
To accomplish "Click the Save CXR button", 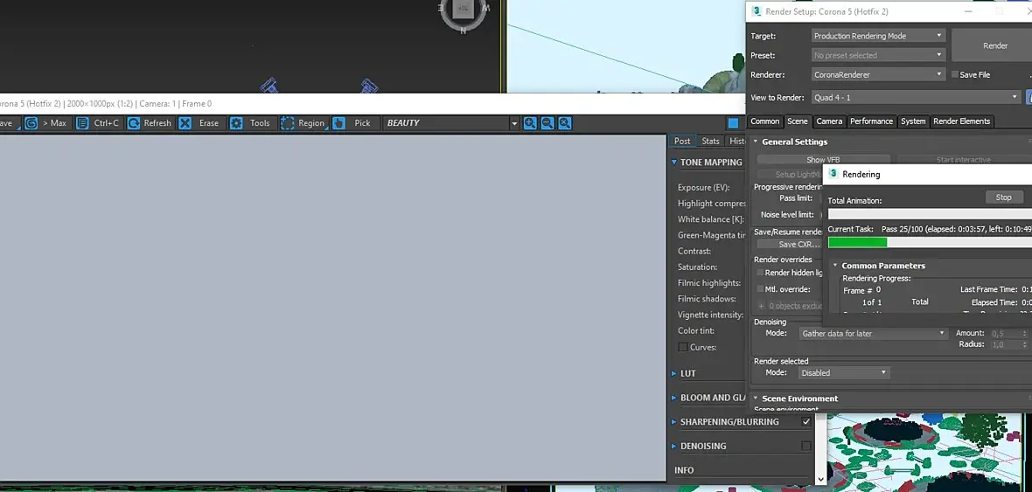I will [790, 244].
